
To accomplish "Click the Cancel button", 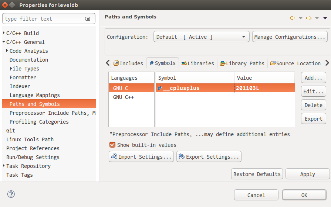I will pyautogui.click(x=256, y=195).
